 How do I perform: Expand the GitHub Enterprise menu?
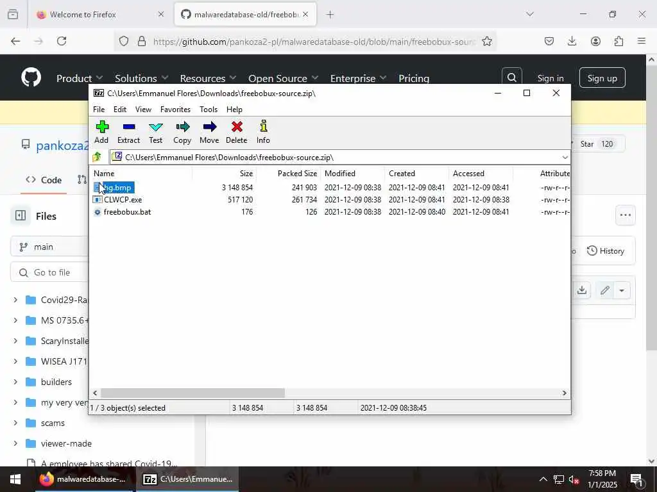[x=358, y=78]
